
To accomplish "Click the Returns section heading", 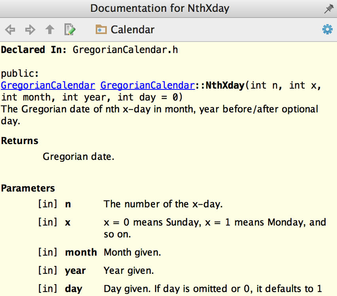I will click(x=20, y=141).
